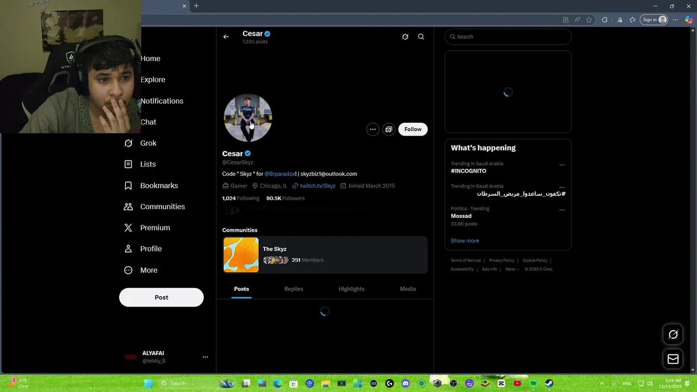Screen dimensions: 697x392
Task: Open Cesar's profile picture
Action: point(248,118)
